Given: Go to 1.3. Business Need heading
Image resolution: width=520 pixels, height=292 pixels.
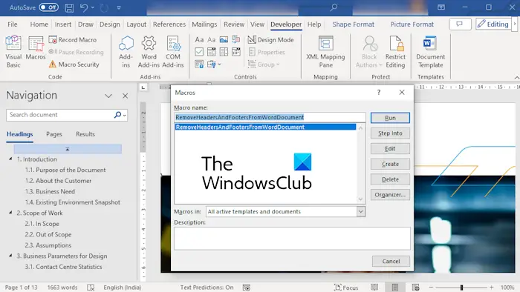Looking at the screenshot, I should coord(50,191).
